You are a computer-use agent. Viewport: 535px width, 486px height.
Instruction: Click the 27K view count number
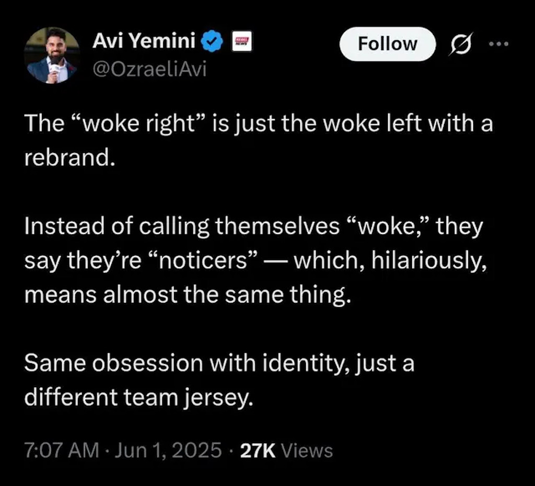[x=258, y=450]
